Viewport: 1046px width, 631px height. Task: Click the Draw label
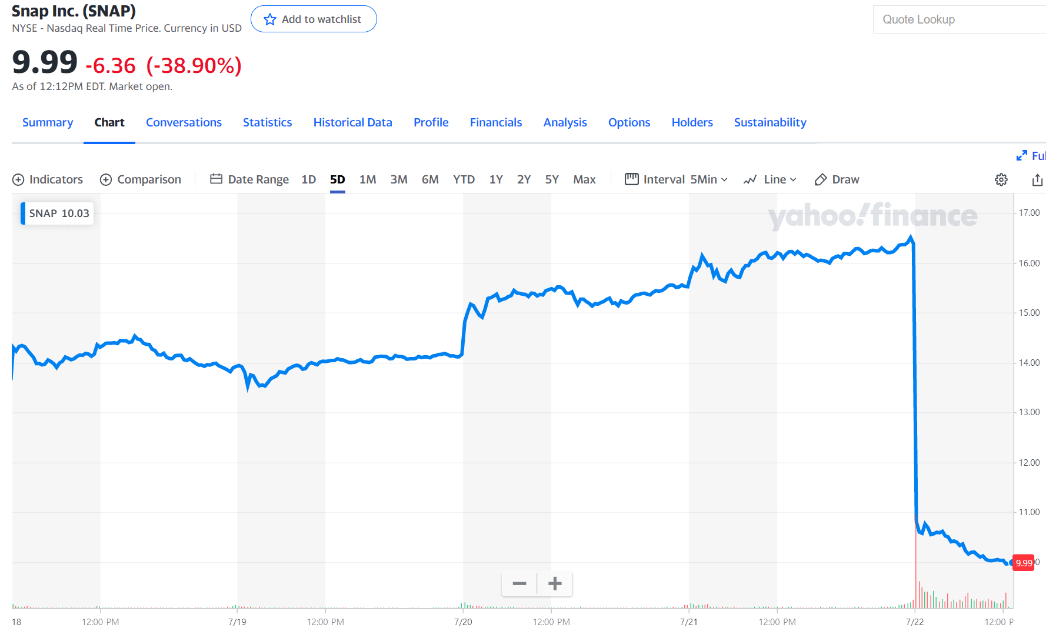845,179
